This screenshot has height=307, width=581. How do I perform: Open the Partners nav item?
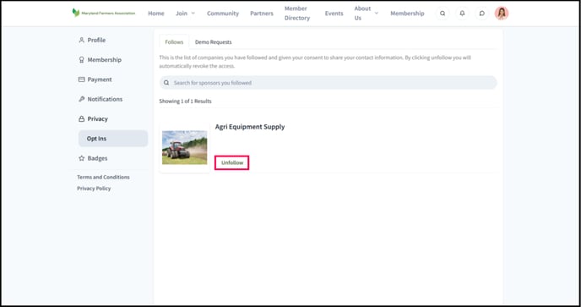pyautogui.click(x=262, y=14)
